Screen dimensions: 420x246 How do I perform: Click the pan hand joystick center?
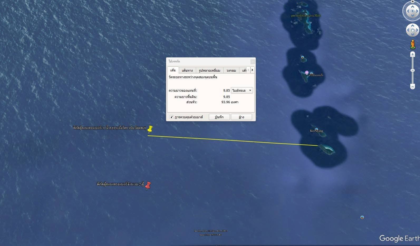(x=412, y=30)
